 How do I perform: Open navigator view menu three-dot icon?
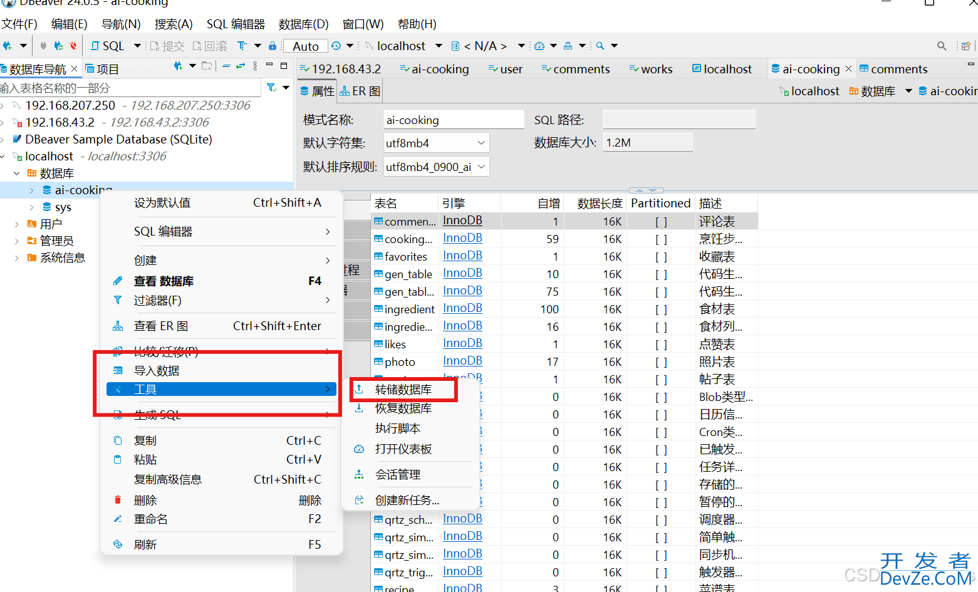coord(255,66)
